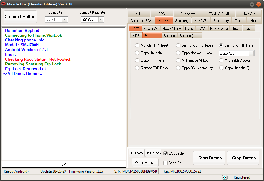This screenshot has height=181, width=264.
Task: Switch to the SPD tab
Action: click(162, 14)
